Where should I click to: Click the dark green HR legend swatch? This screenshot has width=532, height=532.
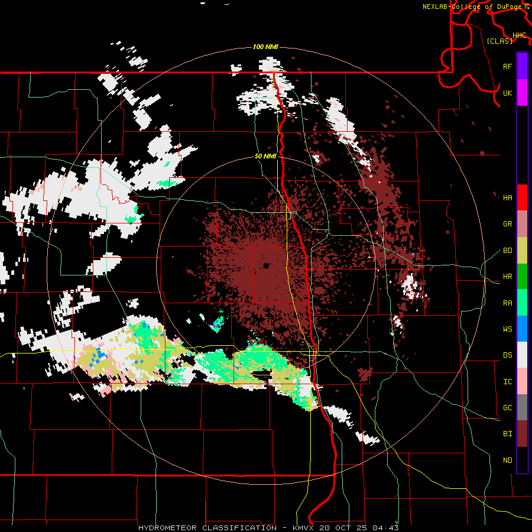click(522, 276)
